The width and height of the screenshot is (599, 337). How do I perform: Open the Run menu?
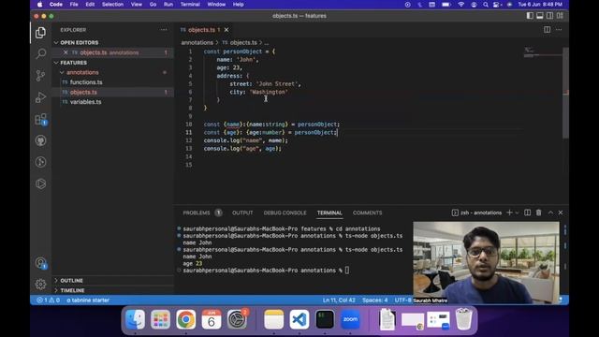168,4
